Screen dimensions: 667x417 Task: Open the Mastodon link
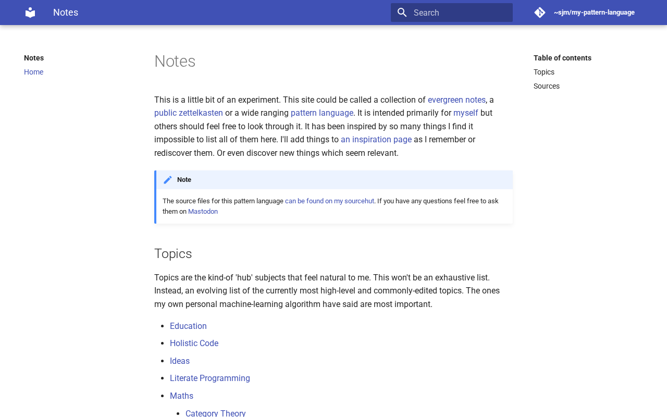(203, 212)
